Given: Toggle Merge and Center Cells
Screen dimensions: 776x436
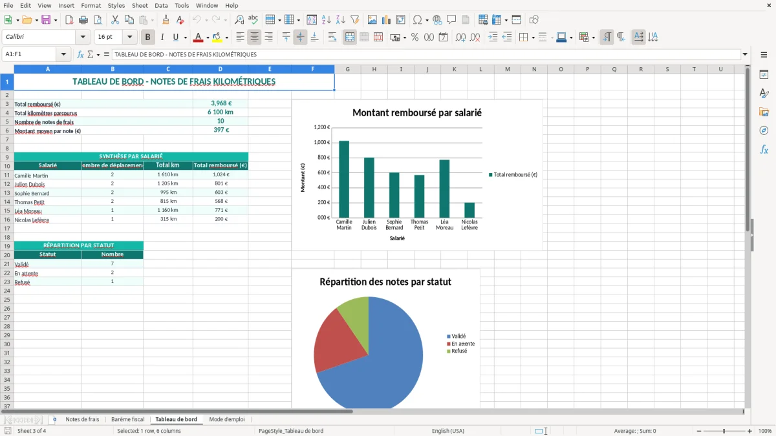Looking at the screenshot, I should pyautogui.click(x=350, y=37).
